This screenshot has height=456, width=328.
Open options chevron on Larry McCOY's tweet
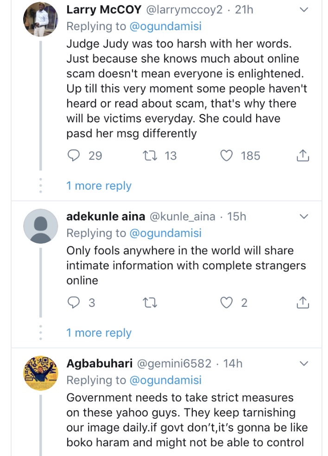(x=304, y=10)
